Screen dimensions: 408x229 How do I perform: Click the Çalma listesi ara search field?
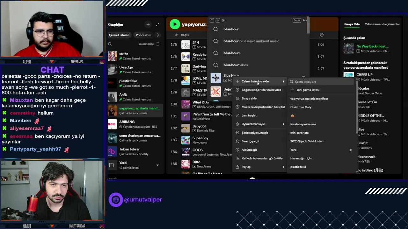tap(321, 82)
